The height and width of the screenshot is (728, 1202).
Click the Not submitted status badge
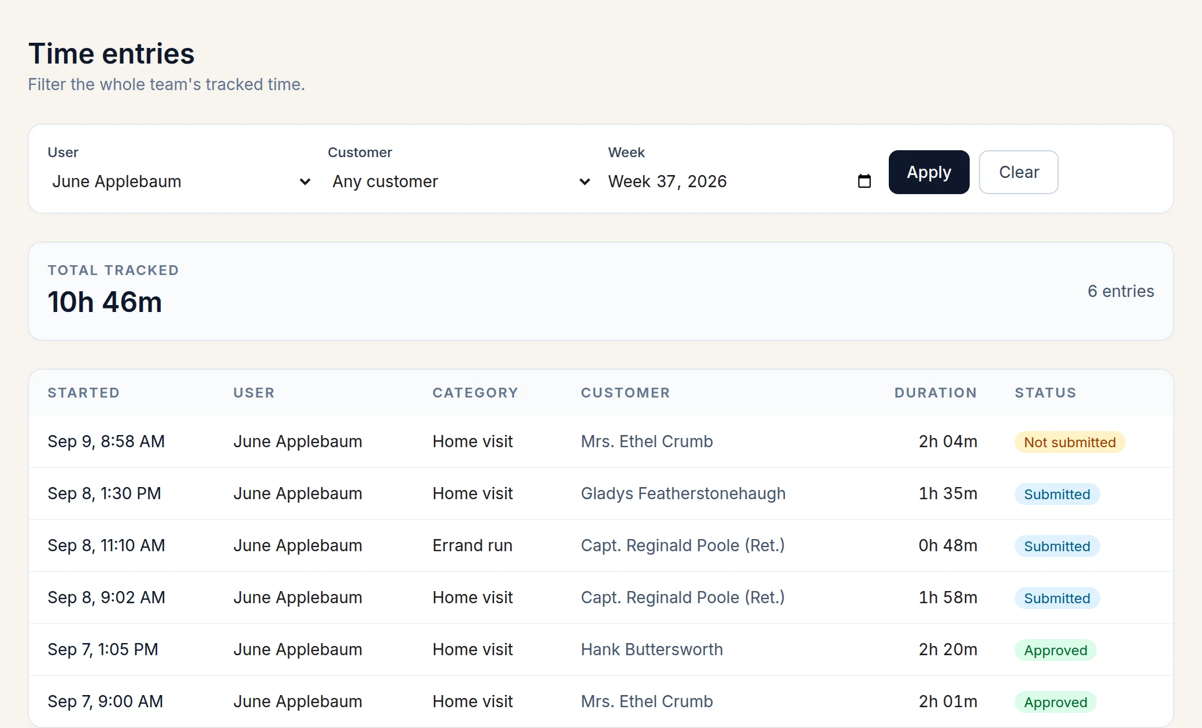pos(1070,442)
